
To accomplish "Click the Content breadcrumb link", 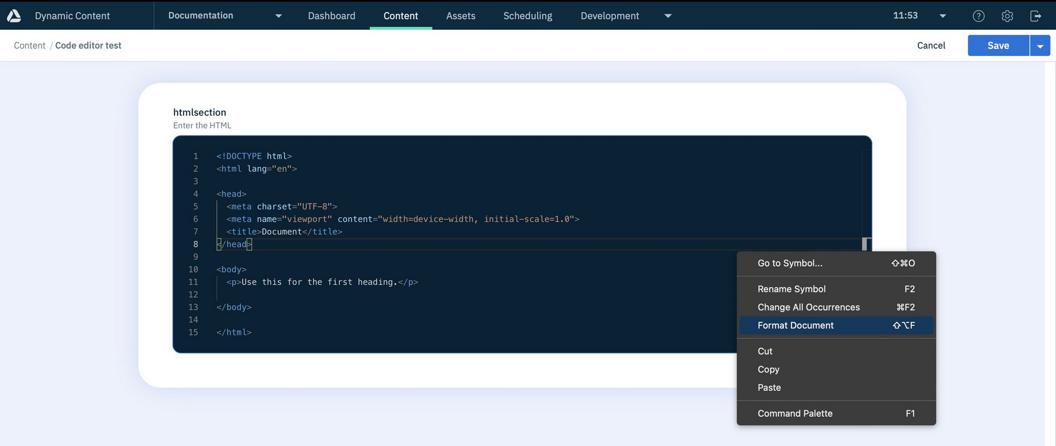I will [30, 45].
